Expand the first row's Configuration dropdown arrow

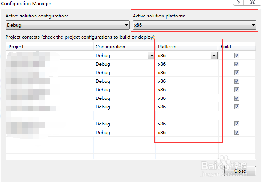click(151, 55)
